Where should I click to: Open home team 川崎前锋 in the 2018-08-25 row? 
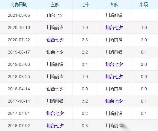[x=55, y=77]
